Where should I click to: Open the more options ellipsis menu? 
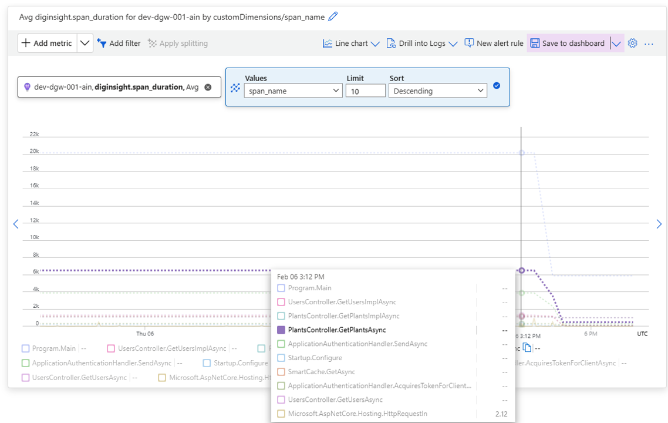(649, 43)
